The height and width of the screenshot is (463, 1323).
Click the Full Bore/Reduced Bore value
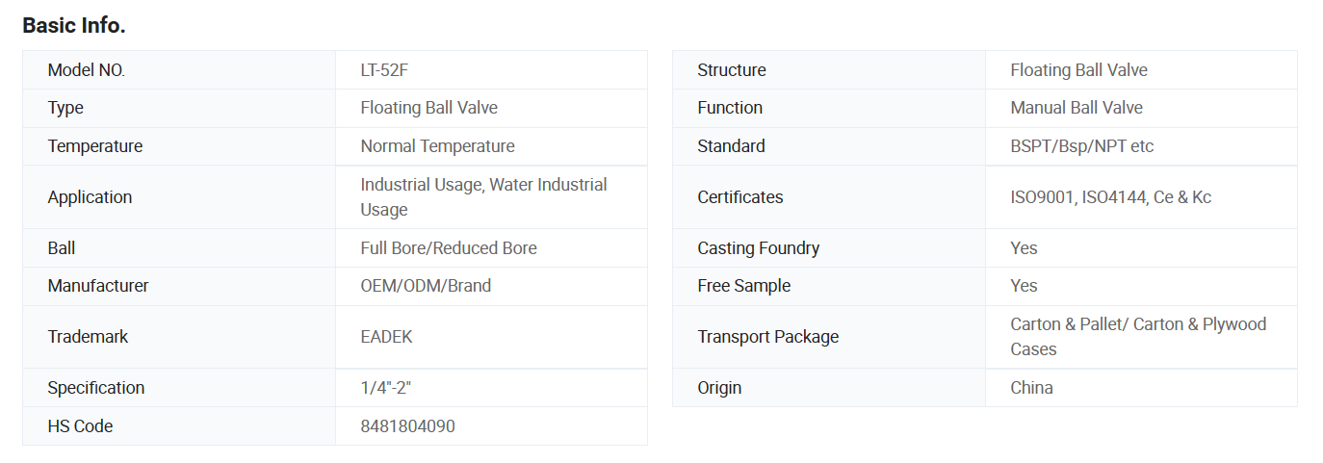[x=449, y=248]
